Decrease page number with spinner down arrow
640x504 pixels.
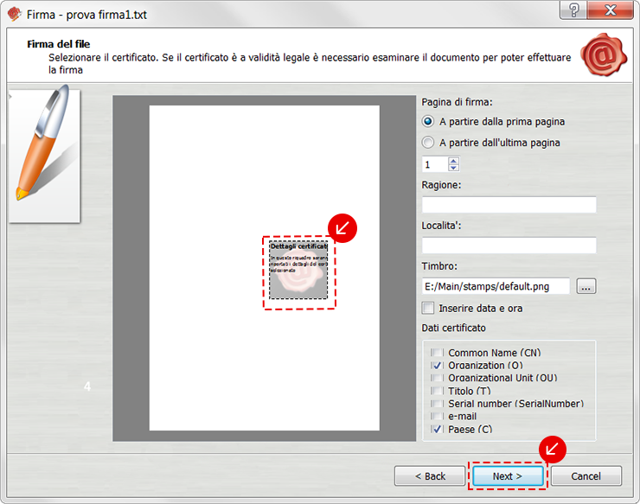tap(454, 168)
